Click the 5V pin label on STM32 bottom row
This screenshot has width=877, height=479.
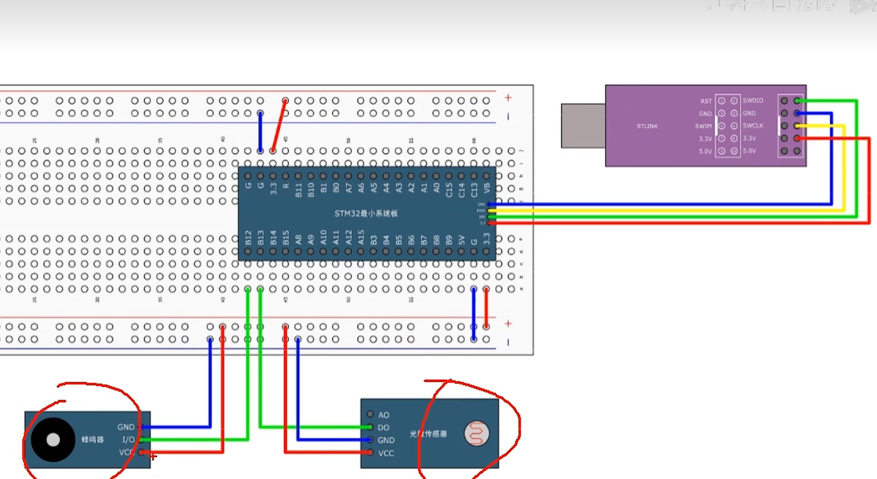pos(461,240)
